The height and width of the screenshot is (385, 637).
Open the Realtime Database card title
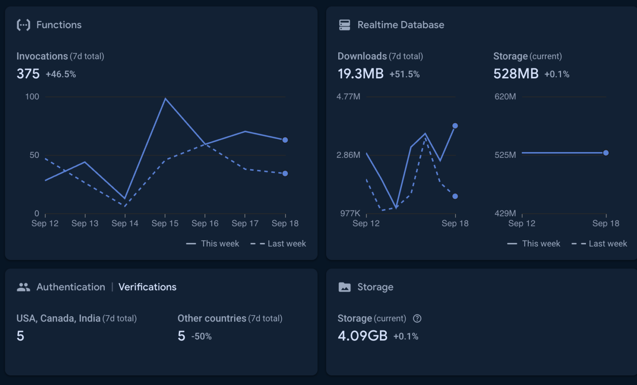[x=400, y=25]
